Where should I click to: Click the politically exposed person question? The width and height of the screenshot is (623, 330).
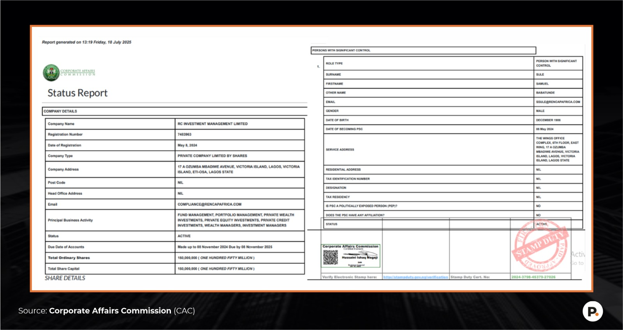[361, 206]
